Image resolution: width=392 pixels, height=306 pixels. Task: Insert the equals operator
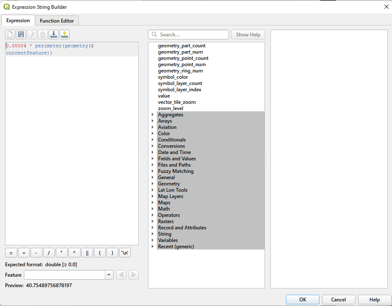pyautogui.click(x=11, y=252)
